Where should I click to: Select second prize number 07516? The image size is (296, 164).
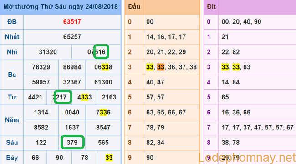point(97,52)
